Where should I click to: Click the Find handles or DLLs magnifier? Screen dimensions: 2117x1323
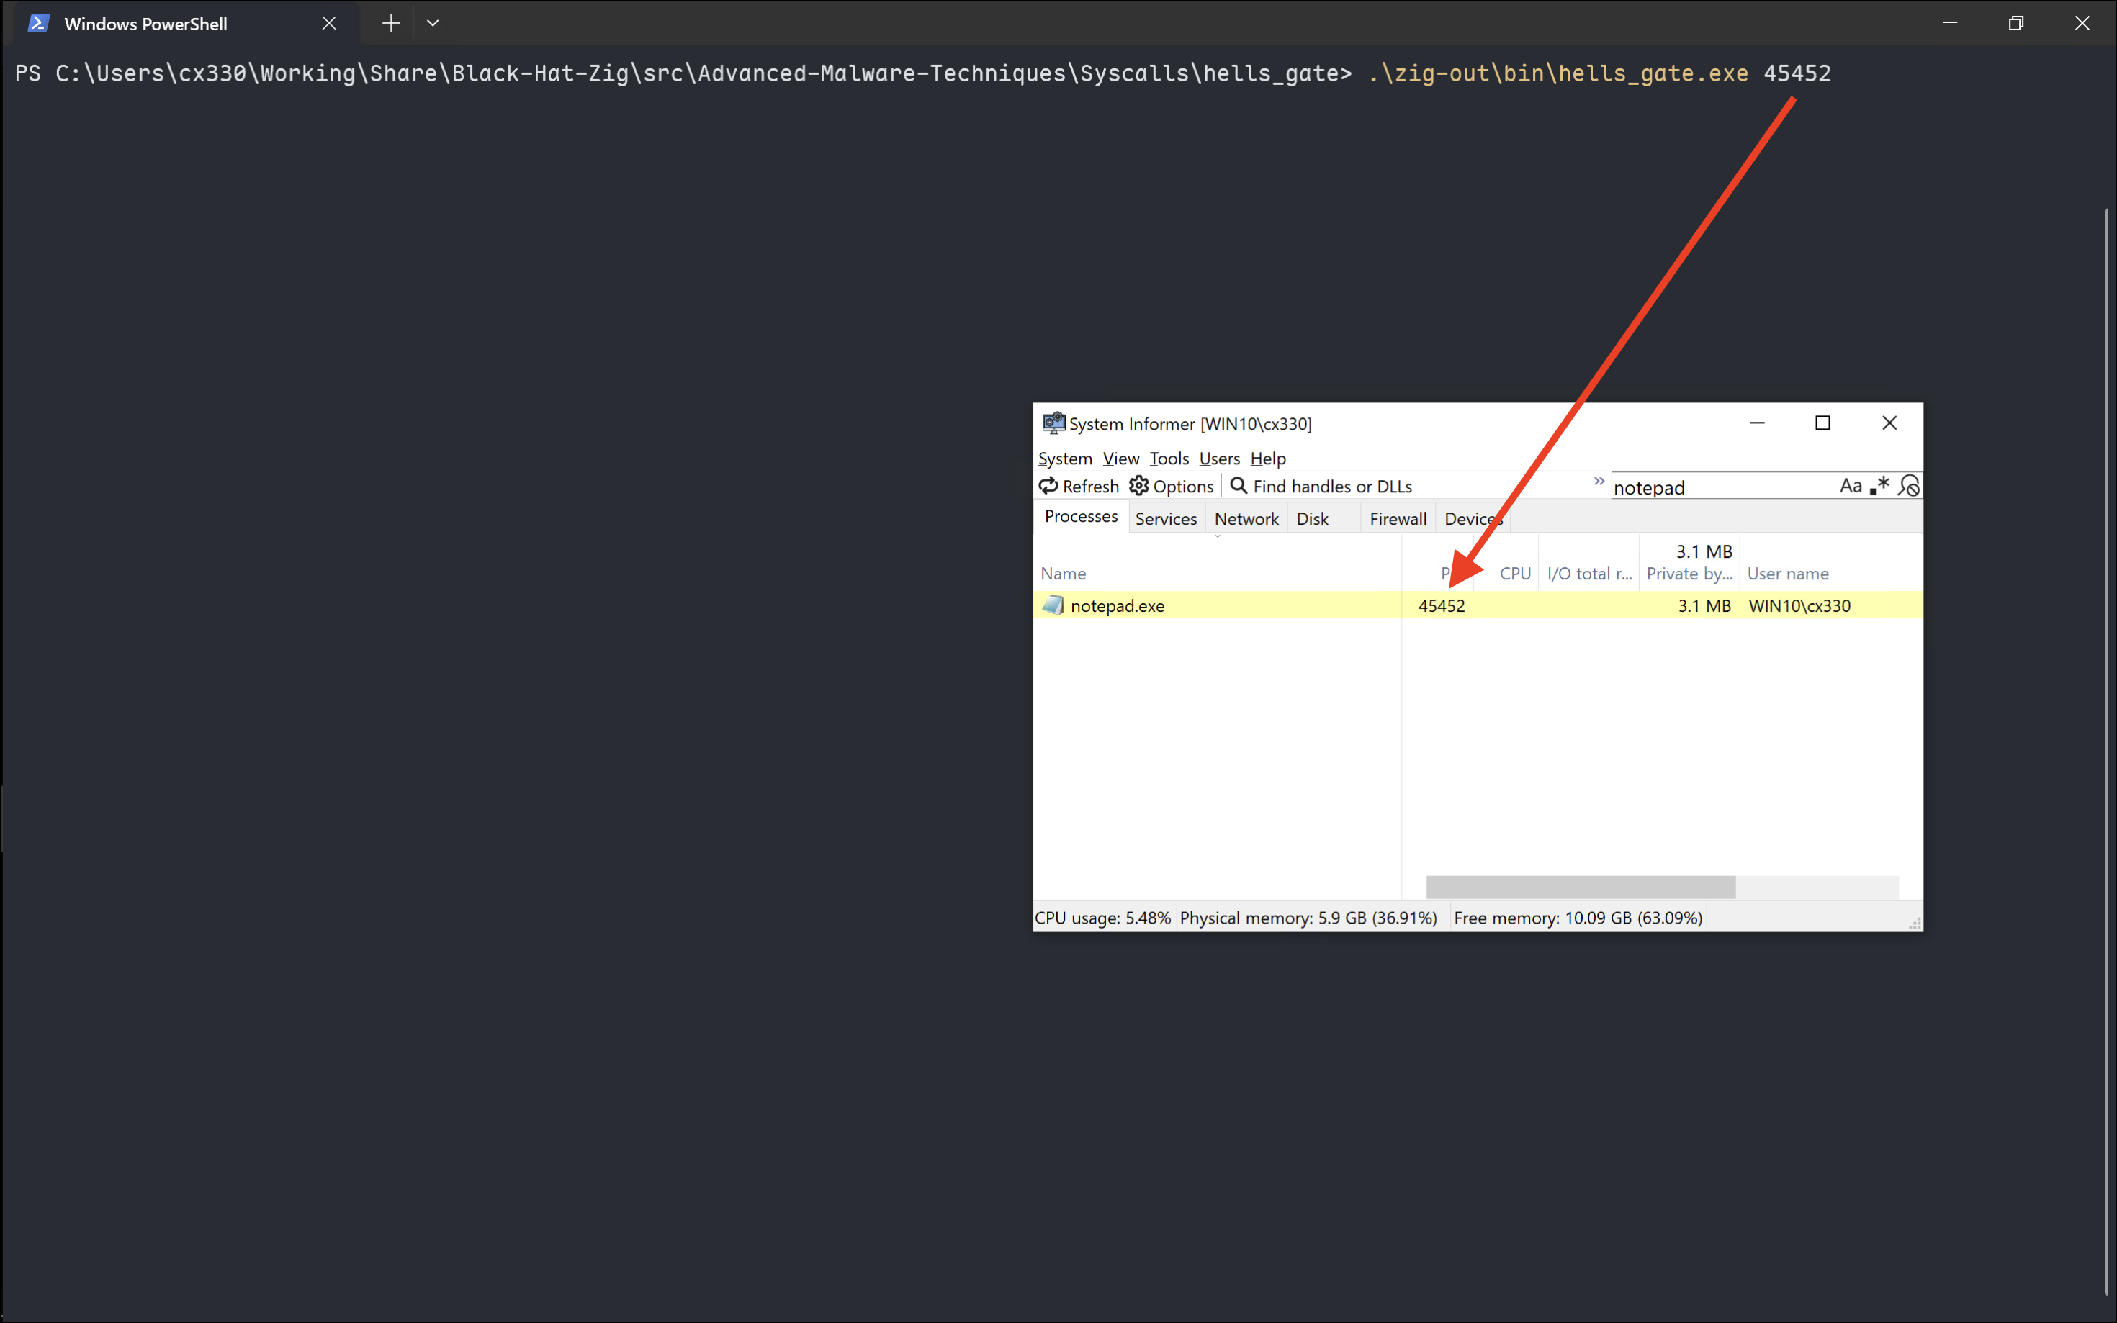pos(1239,486)
